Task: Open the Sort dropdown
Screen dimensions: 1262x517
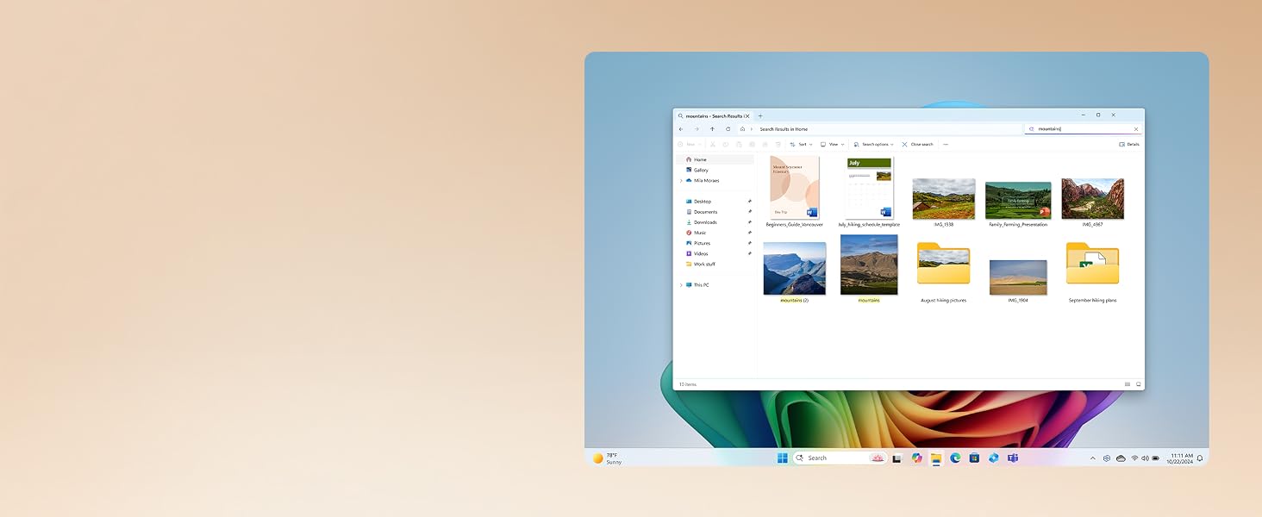Action: click(x=802, y=144)
